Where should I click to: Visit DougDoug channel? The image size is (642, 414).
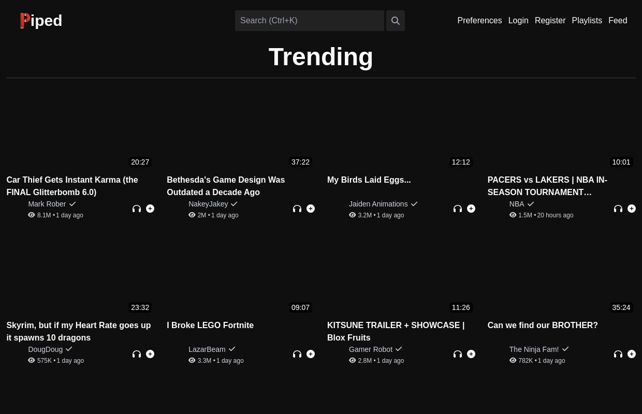click(x=46, y=349)
